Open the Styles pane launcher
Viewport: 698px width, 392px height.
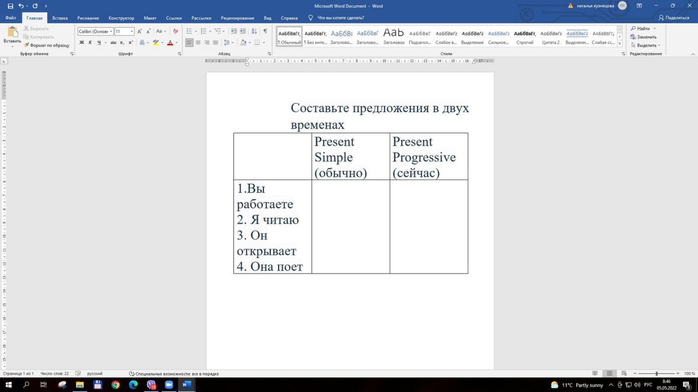[x=623, y=54]
